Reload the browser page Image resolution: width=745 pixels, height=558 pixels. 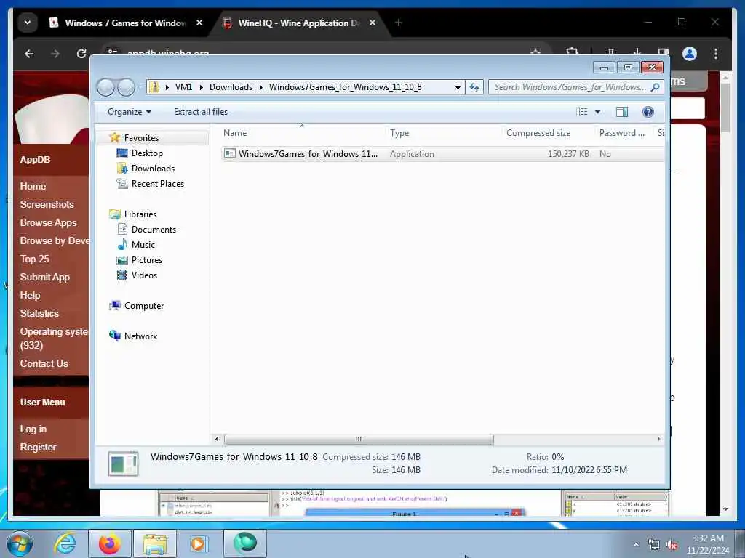pyautogui.click(x=81, y=54)
